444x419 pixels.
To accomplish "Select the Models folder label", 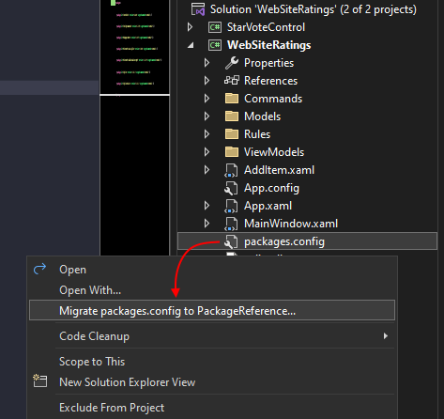I will click(262, 116).
